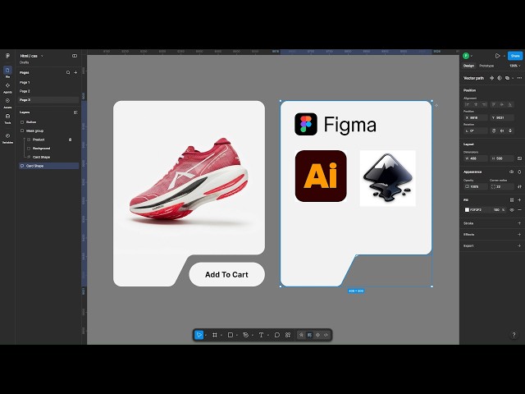Click the Y position input field
The width and height of the screenshot is (525, 394).
click(501, 117)
